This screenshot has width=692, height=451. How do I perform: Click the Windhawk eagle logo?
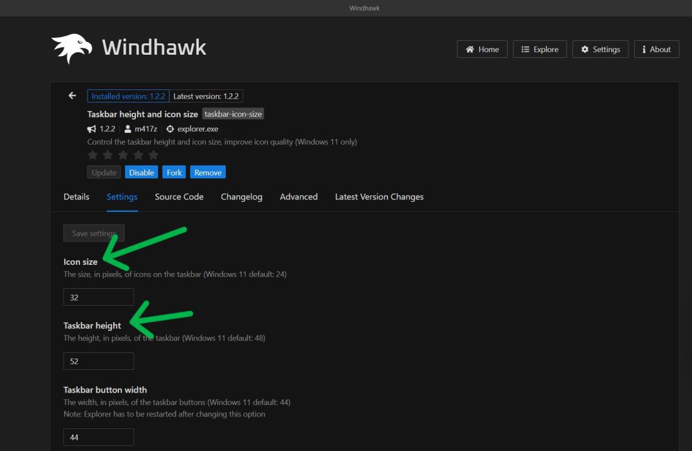point(72,48)
